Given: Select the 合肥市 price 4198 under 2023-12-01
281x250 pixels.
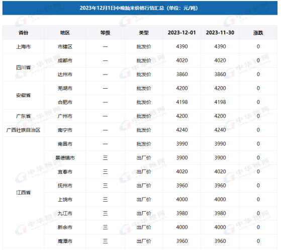Looking at the screenshot, I should pyautogui.click(x=181, y=102).
